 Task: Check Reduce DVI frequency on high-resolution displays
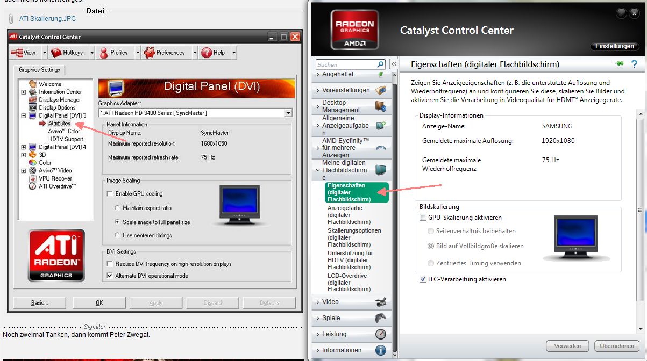point(110,264)
